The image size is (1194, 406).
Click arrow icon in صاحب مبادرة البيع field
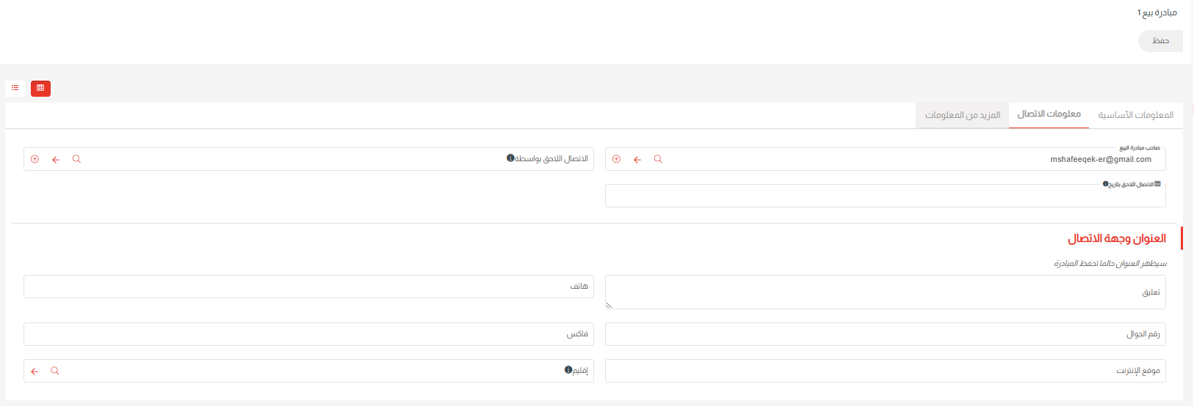637,159
